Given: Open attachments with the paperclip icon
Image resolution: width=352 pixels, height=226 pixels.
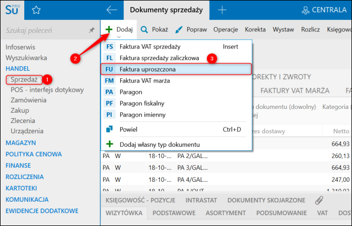Looking at the screenshot, I should click(319, 200).
